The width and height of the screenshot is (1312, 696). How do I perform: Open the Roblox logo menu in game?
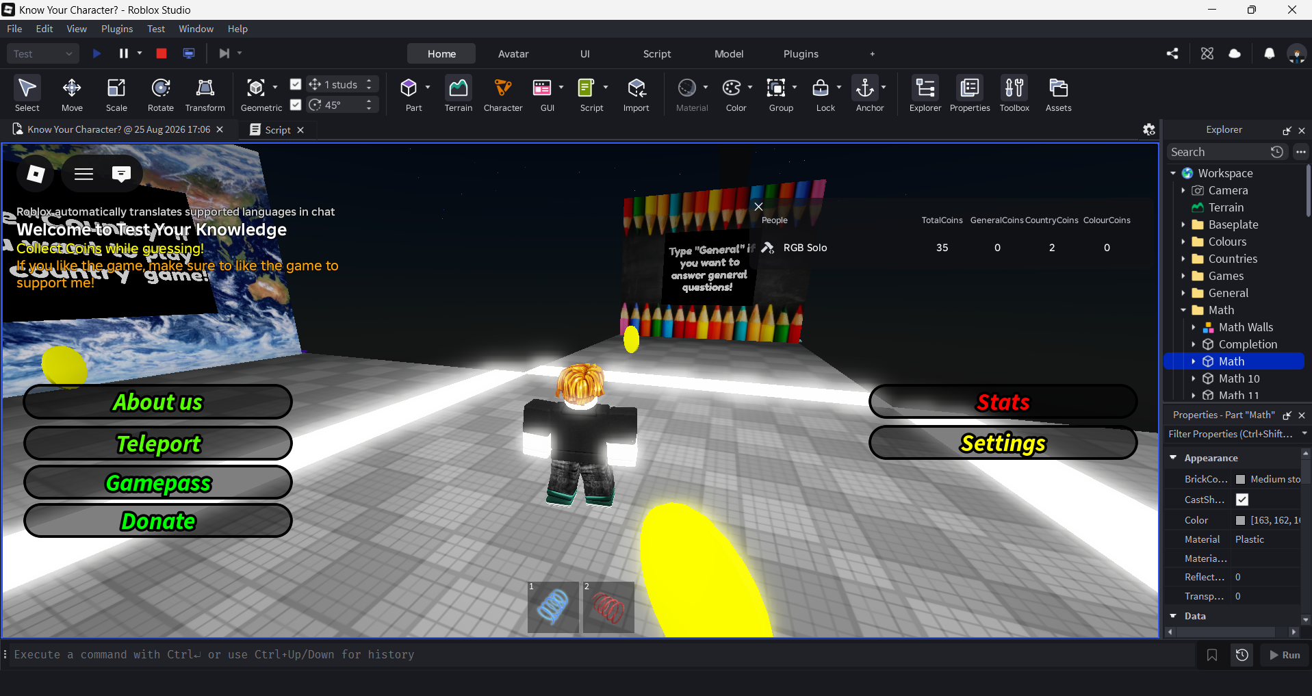[36, 174]
